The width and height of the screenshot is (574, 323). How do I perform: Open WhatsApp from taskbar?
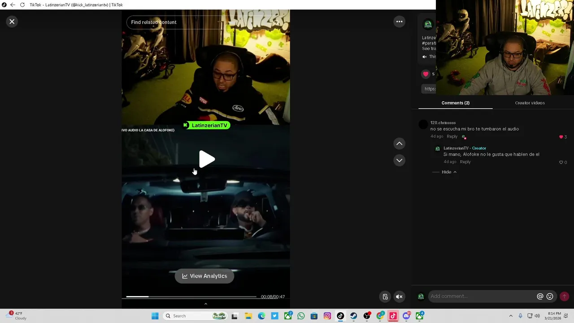click(x=301, y=316)
